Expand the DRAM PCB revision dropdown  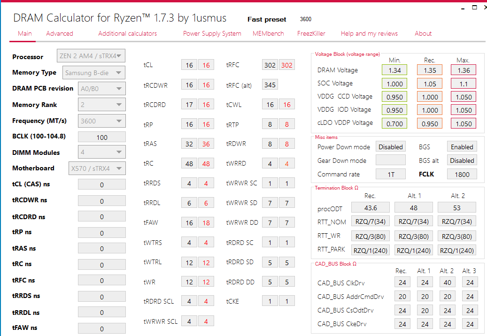tap(101, 89)
